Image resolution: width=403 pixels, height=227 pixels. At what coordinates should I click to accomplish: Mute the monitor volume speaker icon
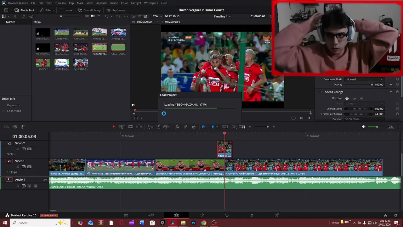(x=363, y=127)
